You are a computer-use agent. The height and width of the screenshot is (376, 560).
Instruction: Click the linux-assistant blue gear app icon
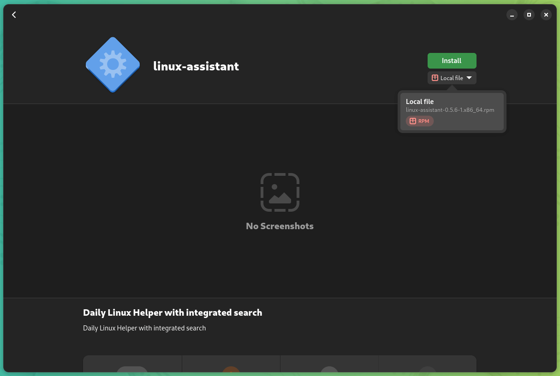click(x=113, y=64)
